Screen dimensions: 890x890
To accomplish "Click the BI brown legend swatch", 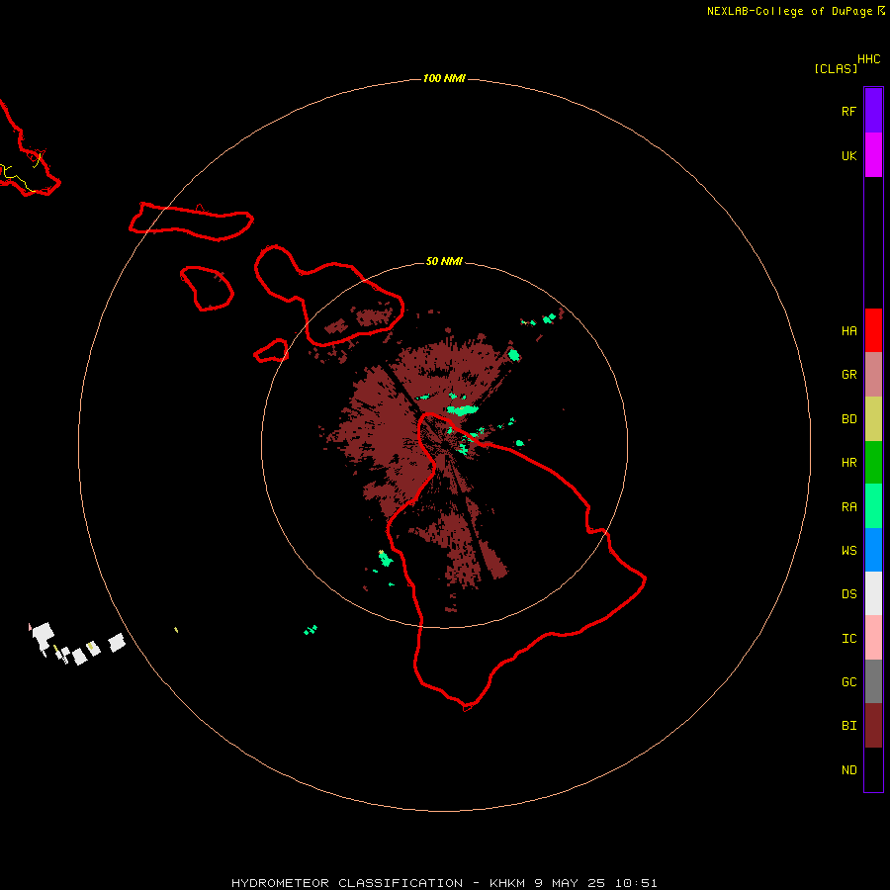I will click(873, 726).
